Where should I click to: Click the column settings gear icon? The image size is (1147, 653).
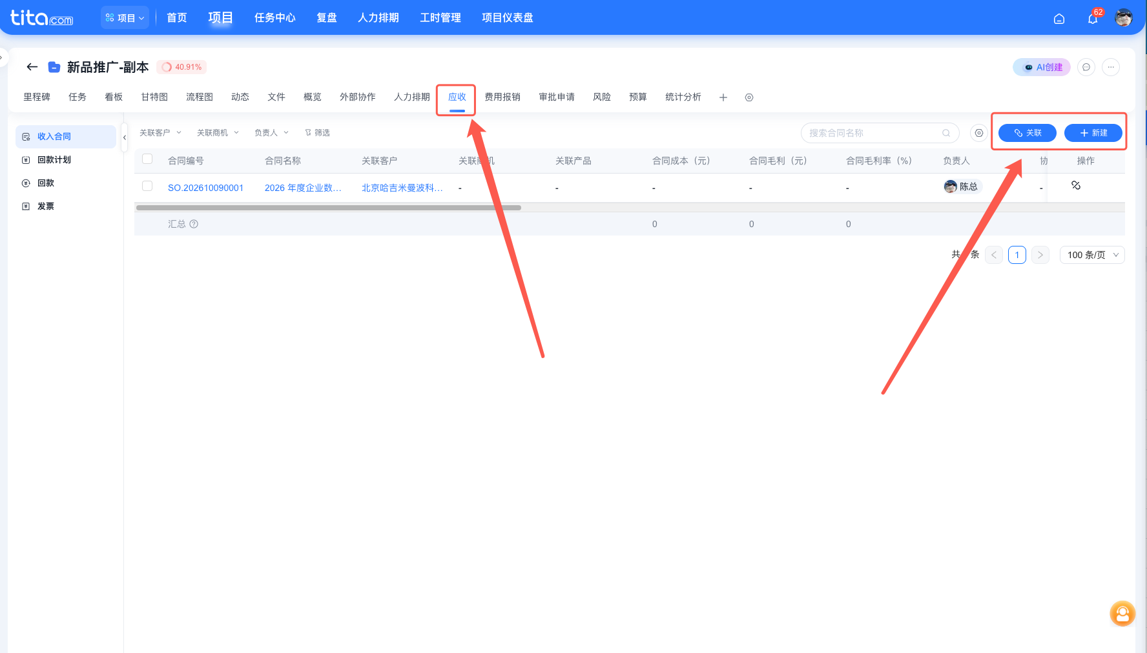click(x=979, y=133)
